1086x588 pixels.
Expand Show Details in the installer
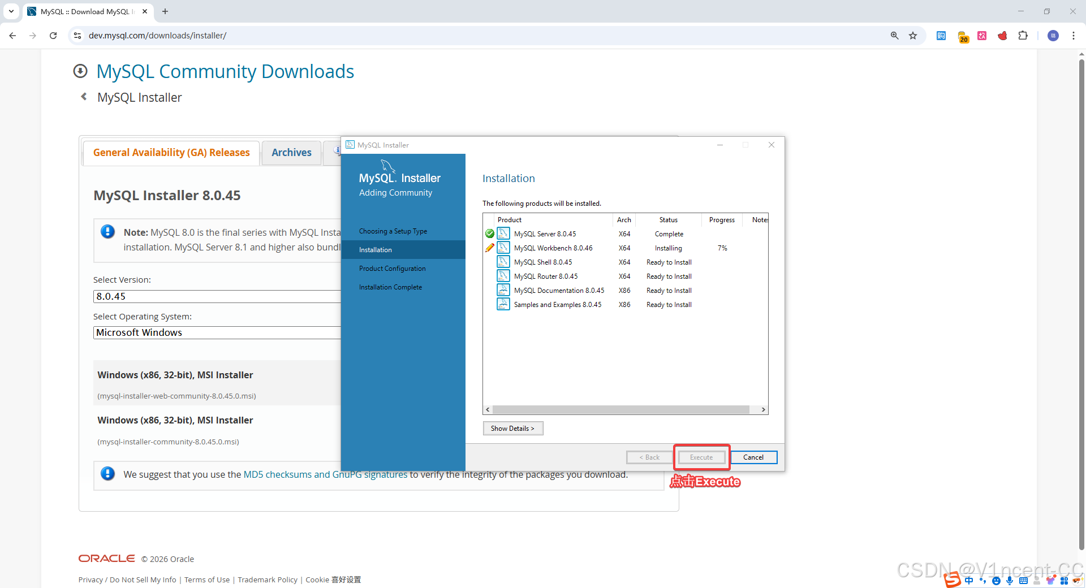513,429
